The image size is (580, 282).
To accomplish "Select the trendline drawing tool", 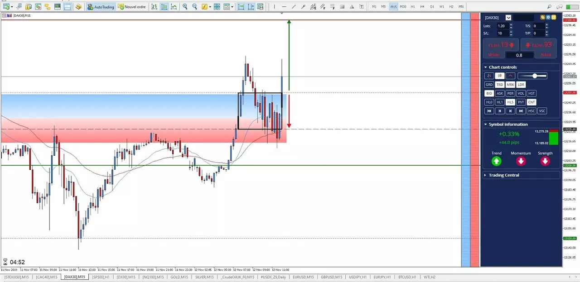I will tap(294, 7).
